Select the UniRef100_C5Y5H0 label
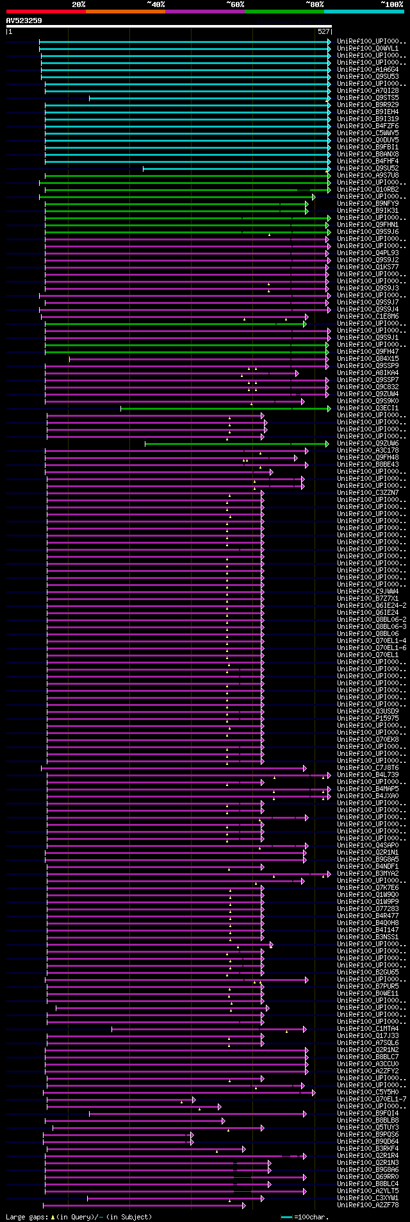This screenshot has width=410, height=1222. [x=368, y=1092]
